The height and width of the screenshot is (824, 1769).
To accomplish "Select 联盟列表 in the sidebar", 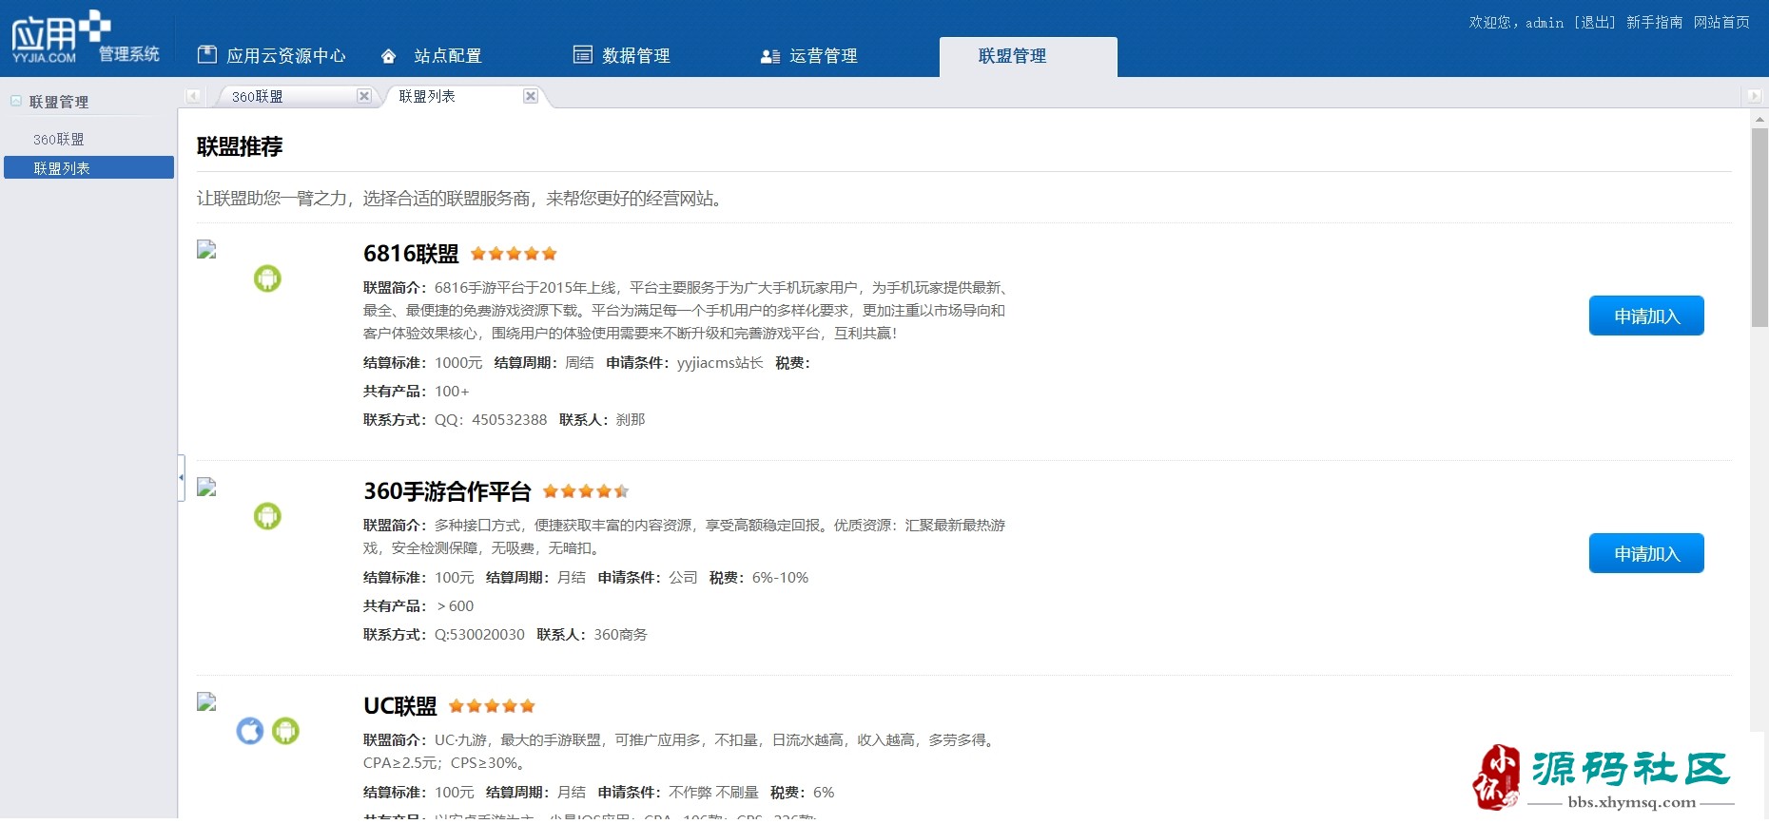I will (x=88, y=167).
